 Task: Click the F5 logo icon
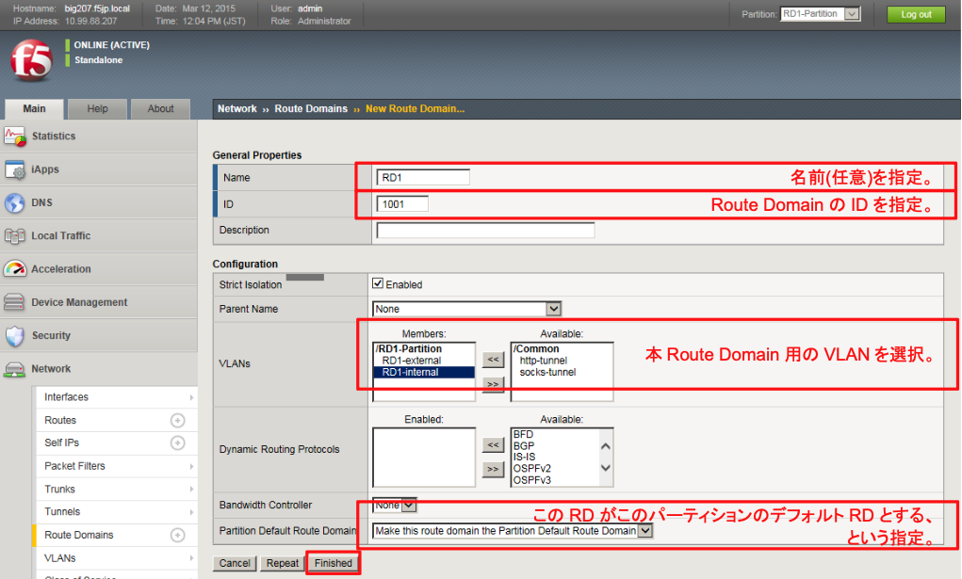pos(31,60)
